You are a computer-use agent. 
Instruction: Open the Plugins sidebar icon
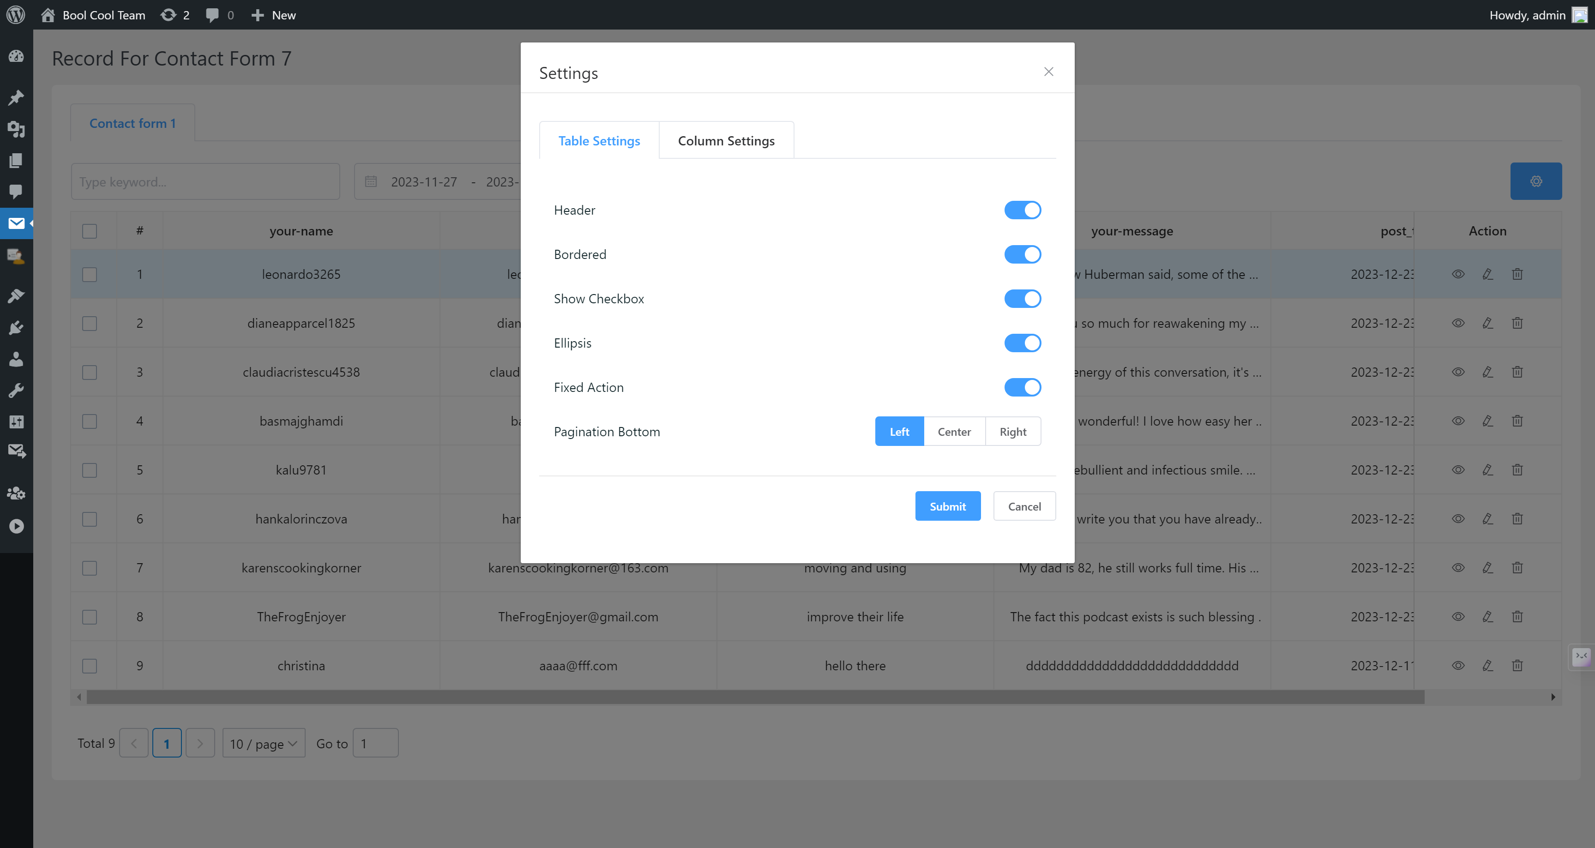(x=16, y=327)
